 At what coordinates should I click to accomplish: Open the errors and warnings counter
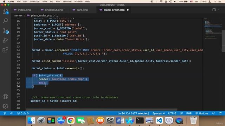(x=22, y=113)
